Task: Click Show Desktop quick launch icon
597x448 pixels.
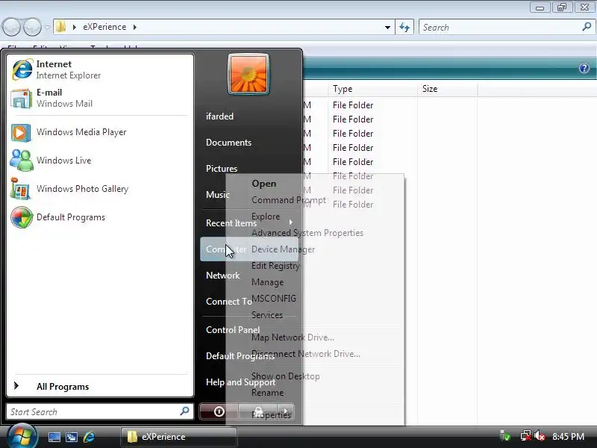Action: 54,437
